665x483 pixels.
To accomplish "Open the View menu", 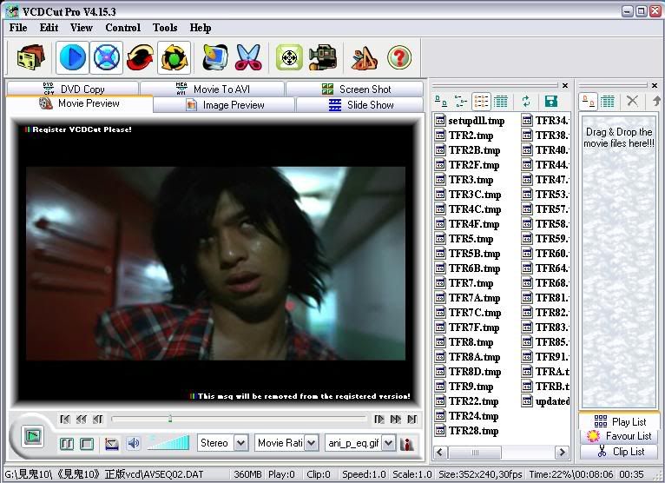I will pos(82,28).
